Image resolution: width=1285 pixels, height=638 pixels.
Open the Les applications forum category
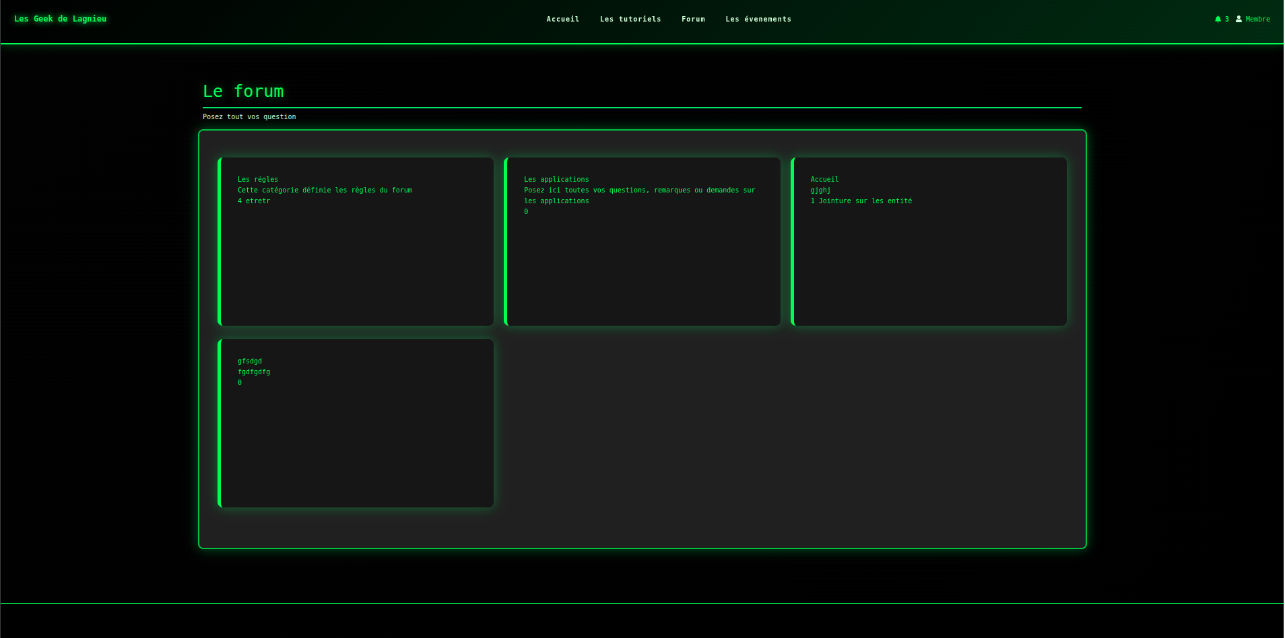click(x=556, y=180)
